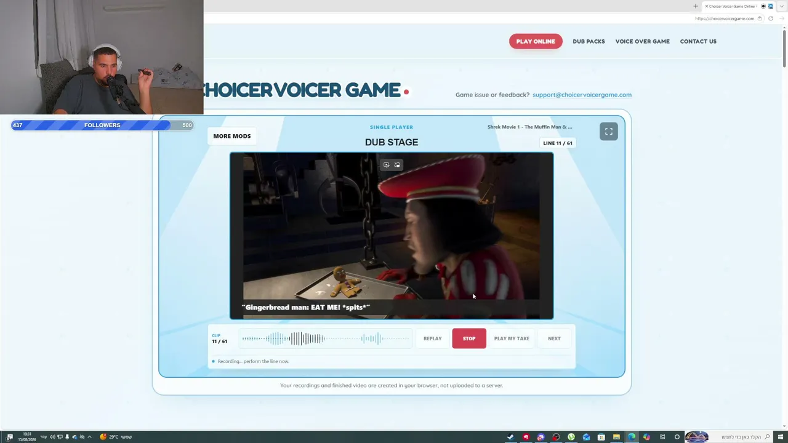Screen dimensions: 788x443
Task: Click the clip audio waveform
Action: click(326, 338)
